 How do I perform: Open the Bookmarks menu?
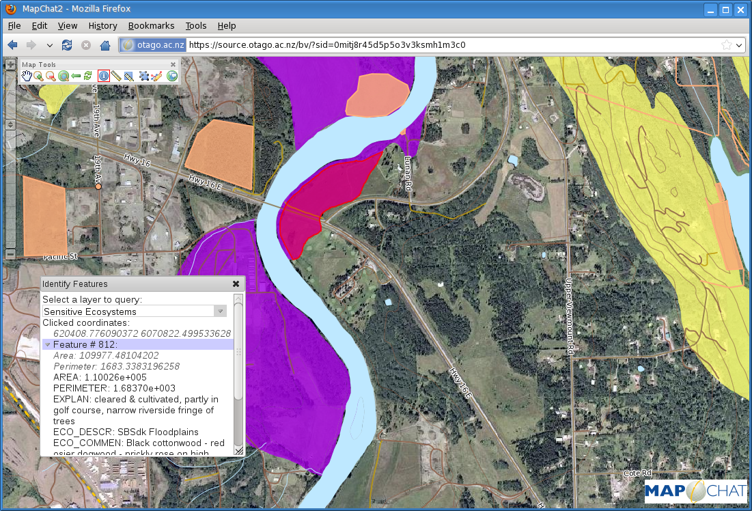coord(151,25)
